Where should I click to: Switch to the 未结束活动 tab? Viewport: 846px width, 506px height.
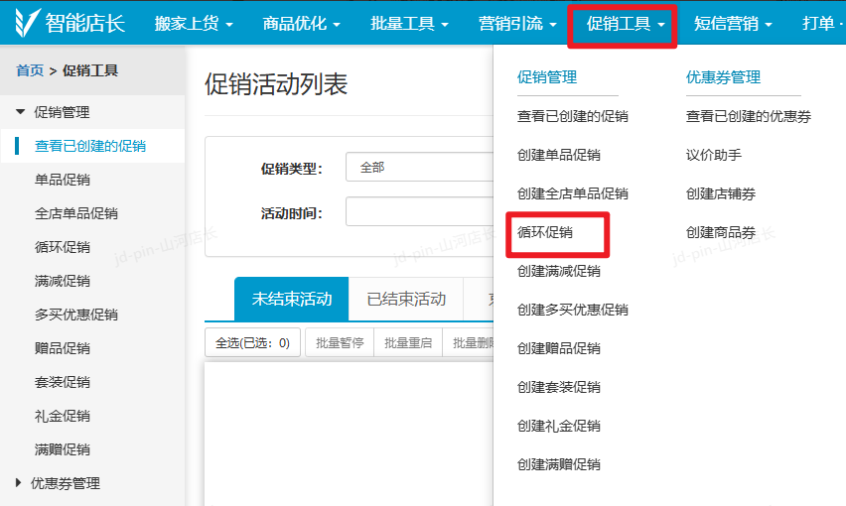tap(292, 299)
